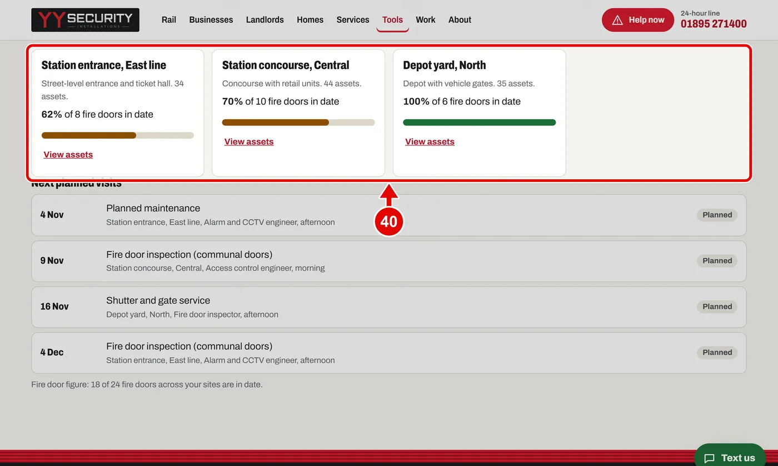Click the "4 Nov" visit date
Viewport: 778px width, 466px height.
[52, 215]
